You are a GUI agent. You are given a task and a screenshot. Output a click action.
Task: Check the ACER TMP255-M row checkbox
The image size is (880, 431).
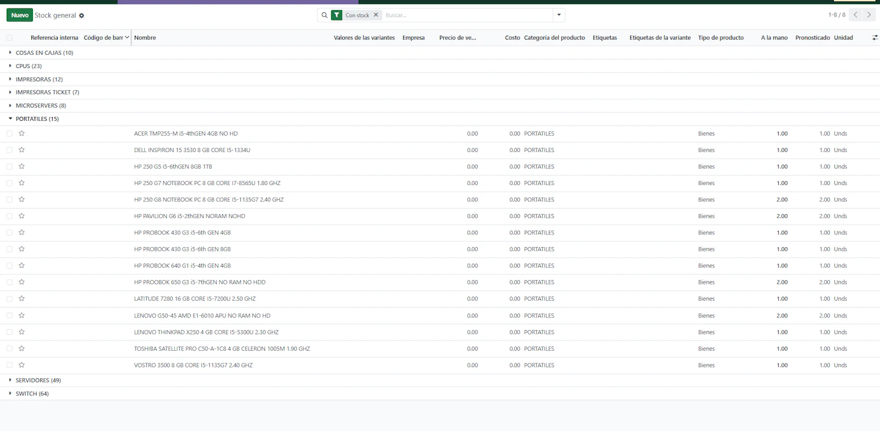click(9, 133)
